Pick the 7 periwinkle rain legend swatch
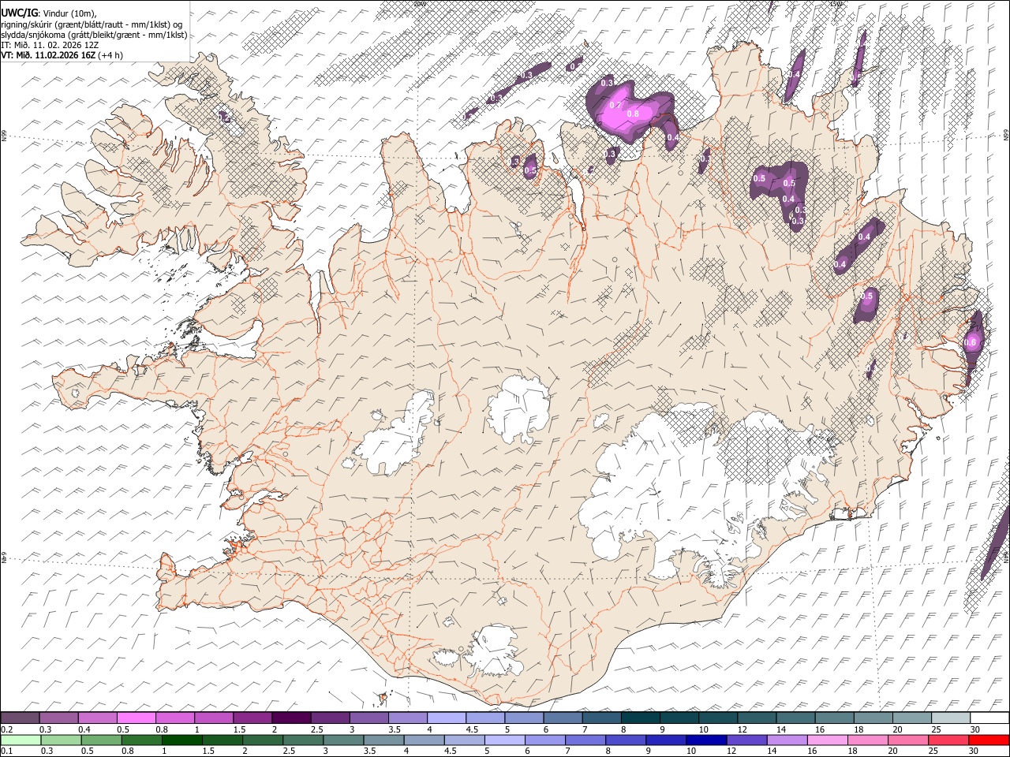 [x=585, y=740]
